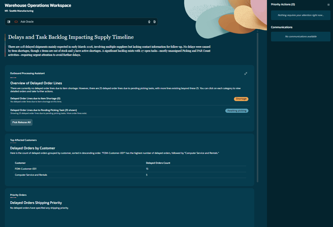Click the Priority Orders label
The height and width of the screenshot is (227, 333).
coord(18,195)
